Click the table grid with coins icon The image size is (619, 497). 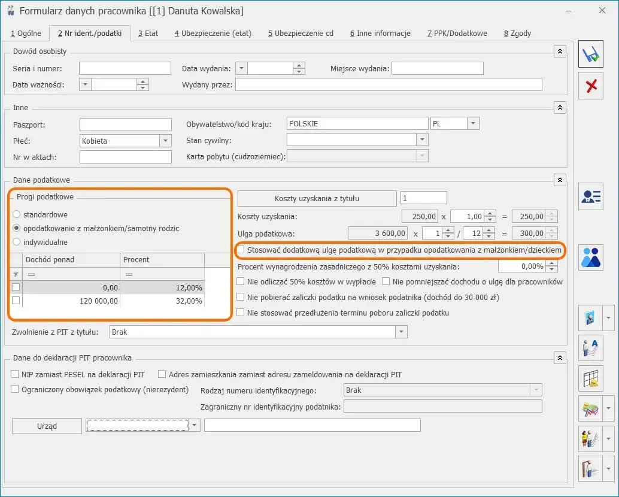coord(591,378)
